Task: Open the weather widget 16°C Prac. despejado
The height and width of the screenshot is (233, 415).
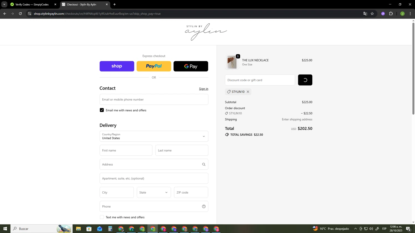Action: point(331,229)
